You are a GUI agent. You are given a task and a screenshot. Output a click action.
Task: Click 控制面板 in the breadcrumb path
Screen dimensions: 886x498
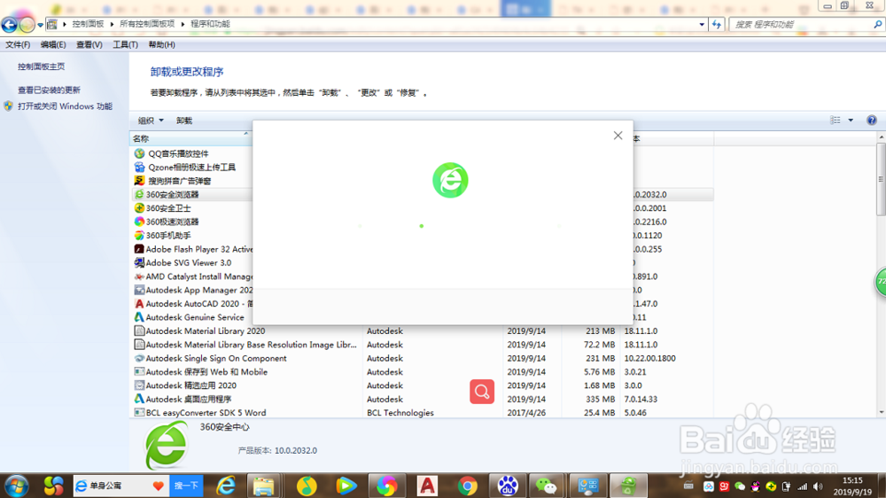click(x=88, y=24)
